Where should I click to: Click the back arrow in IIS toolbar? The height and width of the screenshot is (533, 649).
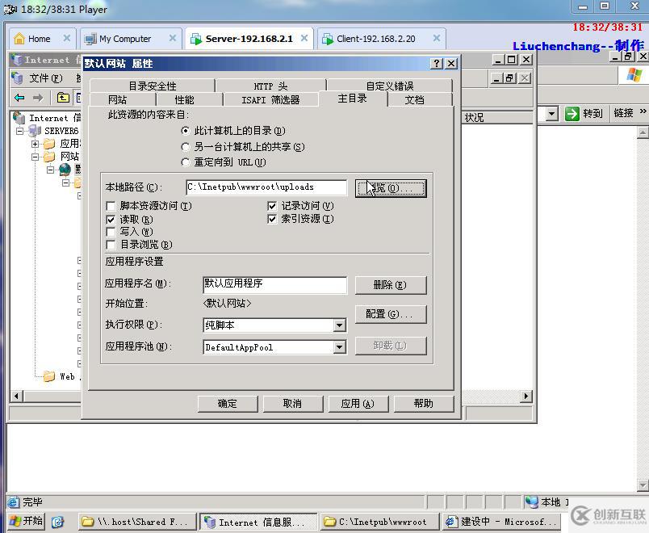(19, 98)
